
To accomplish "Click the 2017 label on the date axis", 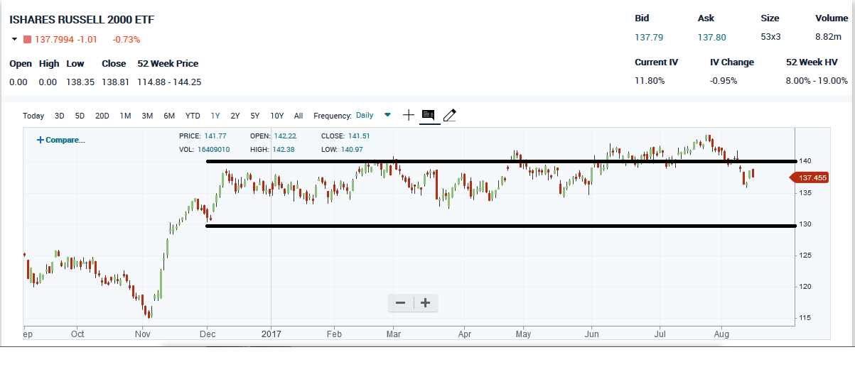I will coord(271,334).
